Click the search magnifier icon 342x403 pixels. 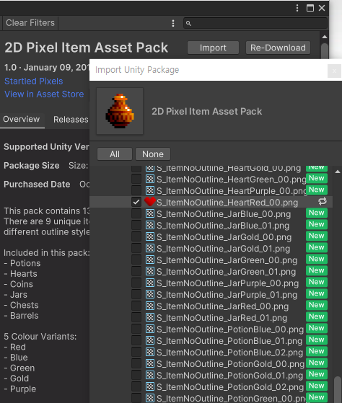tap(188, 23)
